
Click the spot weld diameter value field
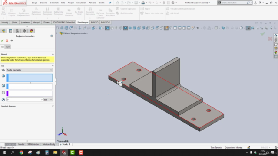coord(24,100)
